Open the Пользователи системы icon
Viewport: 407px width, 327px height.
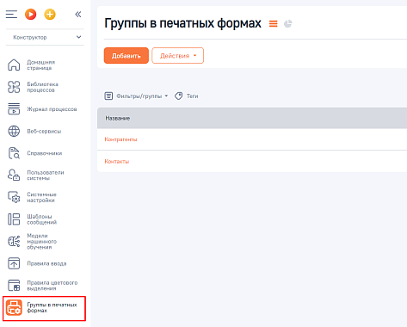tap(14, 175)
